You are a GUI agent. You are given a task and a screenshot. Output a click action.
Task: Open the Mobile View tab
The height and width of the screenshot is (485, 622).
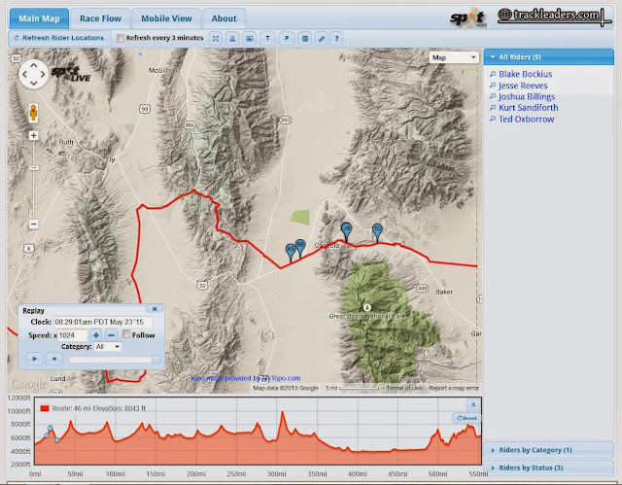point(166,18)
